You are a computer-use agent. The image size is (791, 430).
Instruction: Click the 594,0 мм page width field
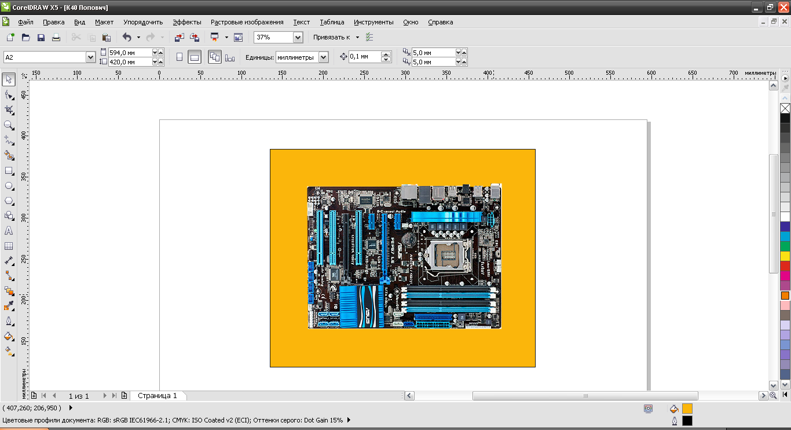tap(130, 53)
